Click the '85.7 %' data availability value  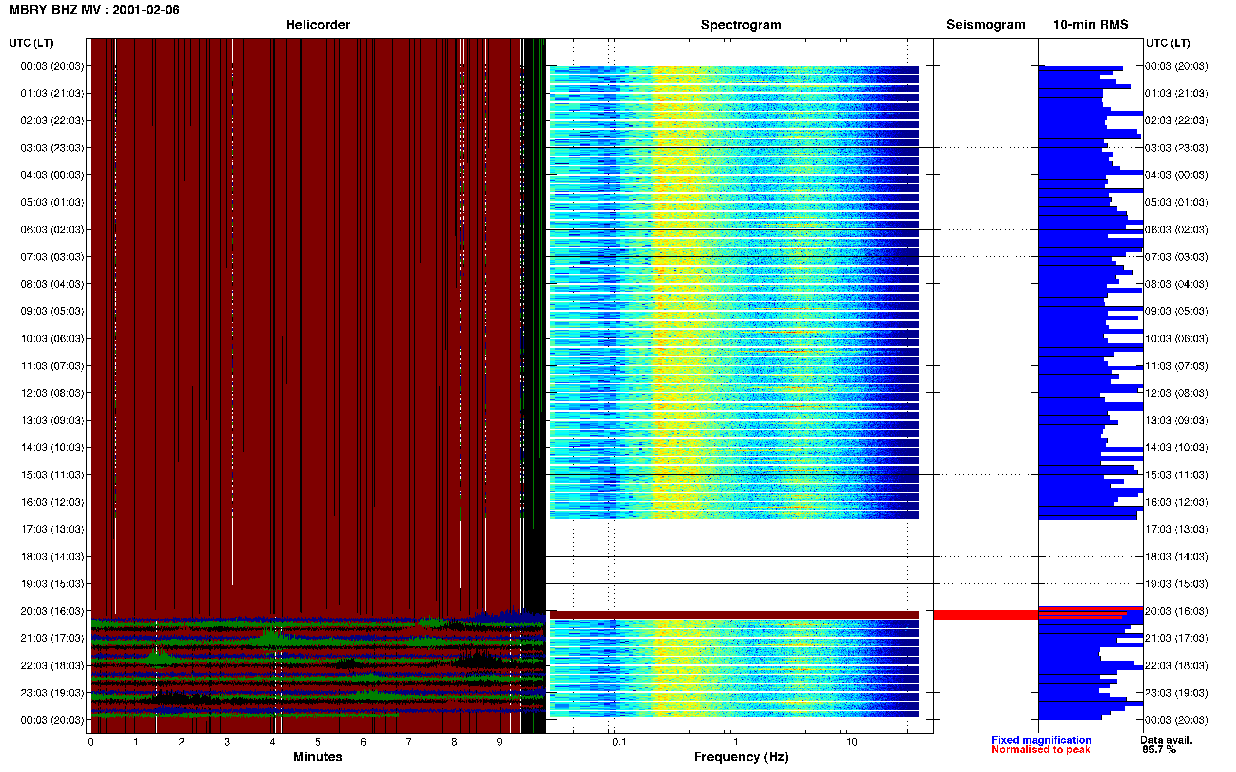coord(1159,750)
